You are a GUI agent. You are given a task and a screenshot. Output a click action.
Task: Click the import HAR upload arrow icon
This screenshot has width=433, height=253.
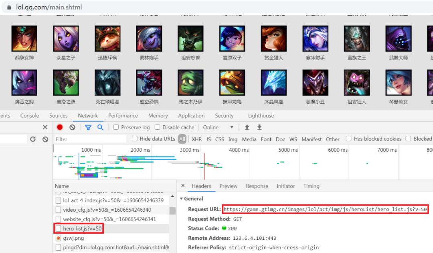coord(247,127)
